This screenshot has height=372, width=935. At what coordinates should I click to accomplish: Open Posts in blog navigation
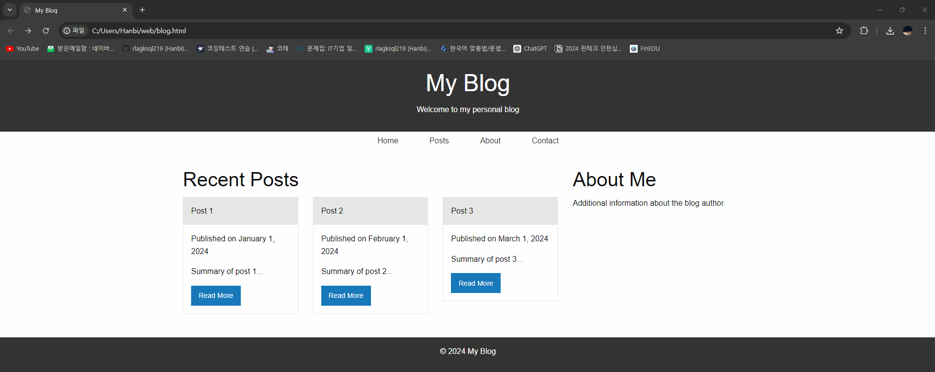[x=439, y=140]
